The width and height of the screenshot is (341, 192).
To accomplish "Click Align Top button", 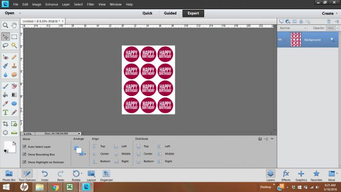I will [99, 146].
